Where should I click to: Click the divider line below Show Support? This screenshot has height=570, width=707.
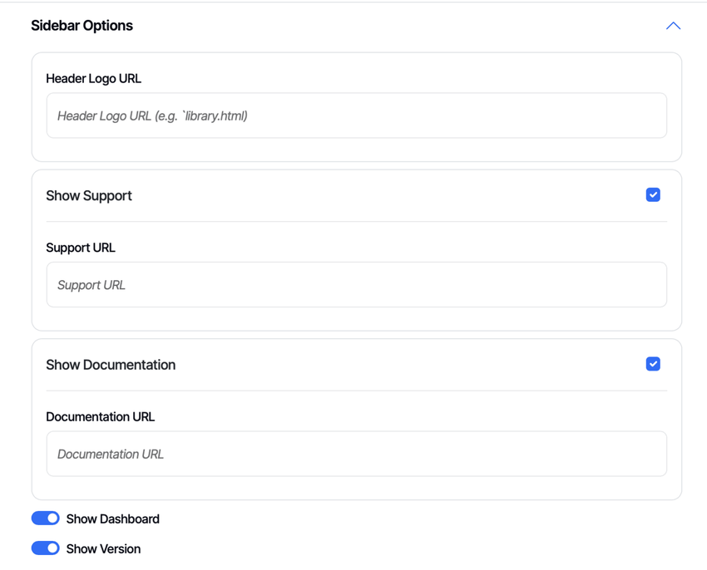point(356,222)
